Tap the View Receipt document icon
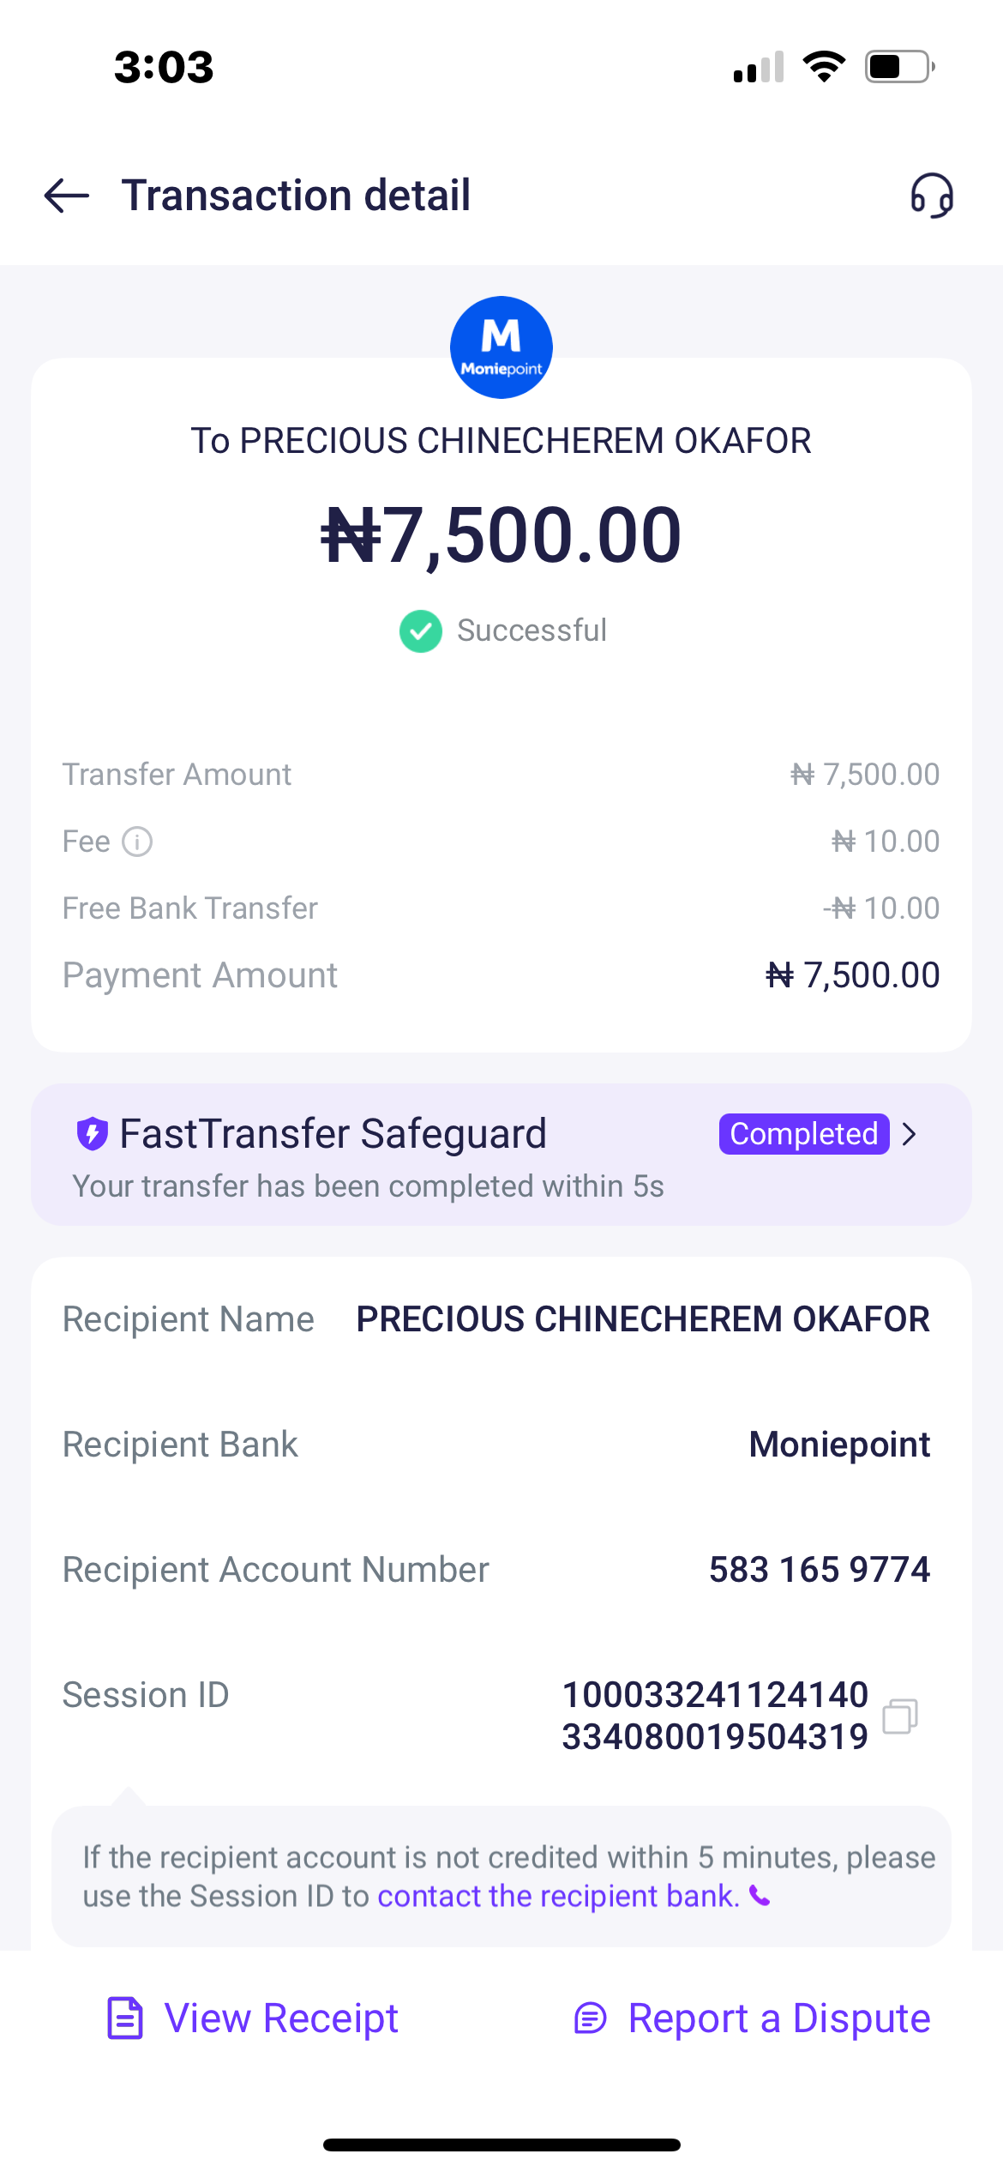Viewport: 1003px width, 2172px height. coord(125,2018)
